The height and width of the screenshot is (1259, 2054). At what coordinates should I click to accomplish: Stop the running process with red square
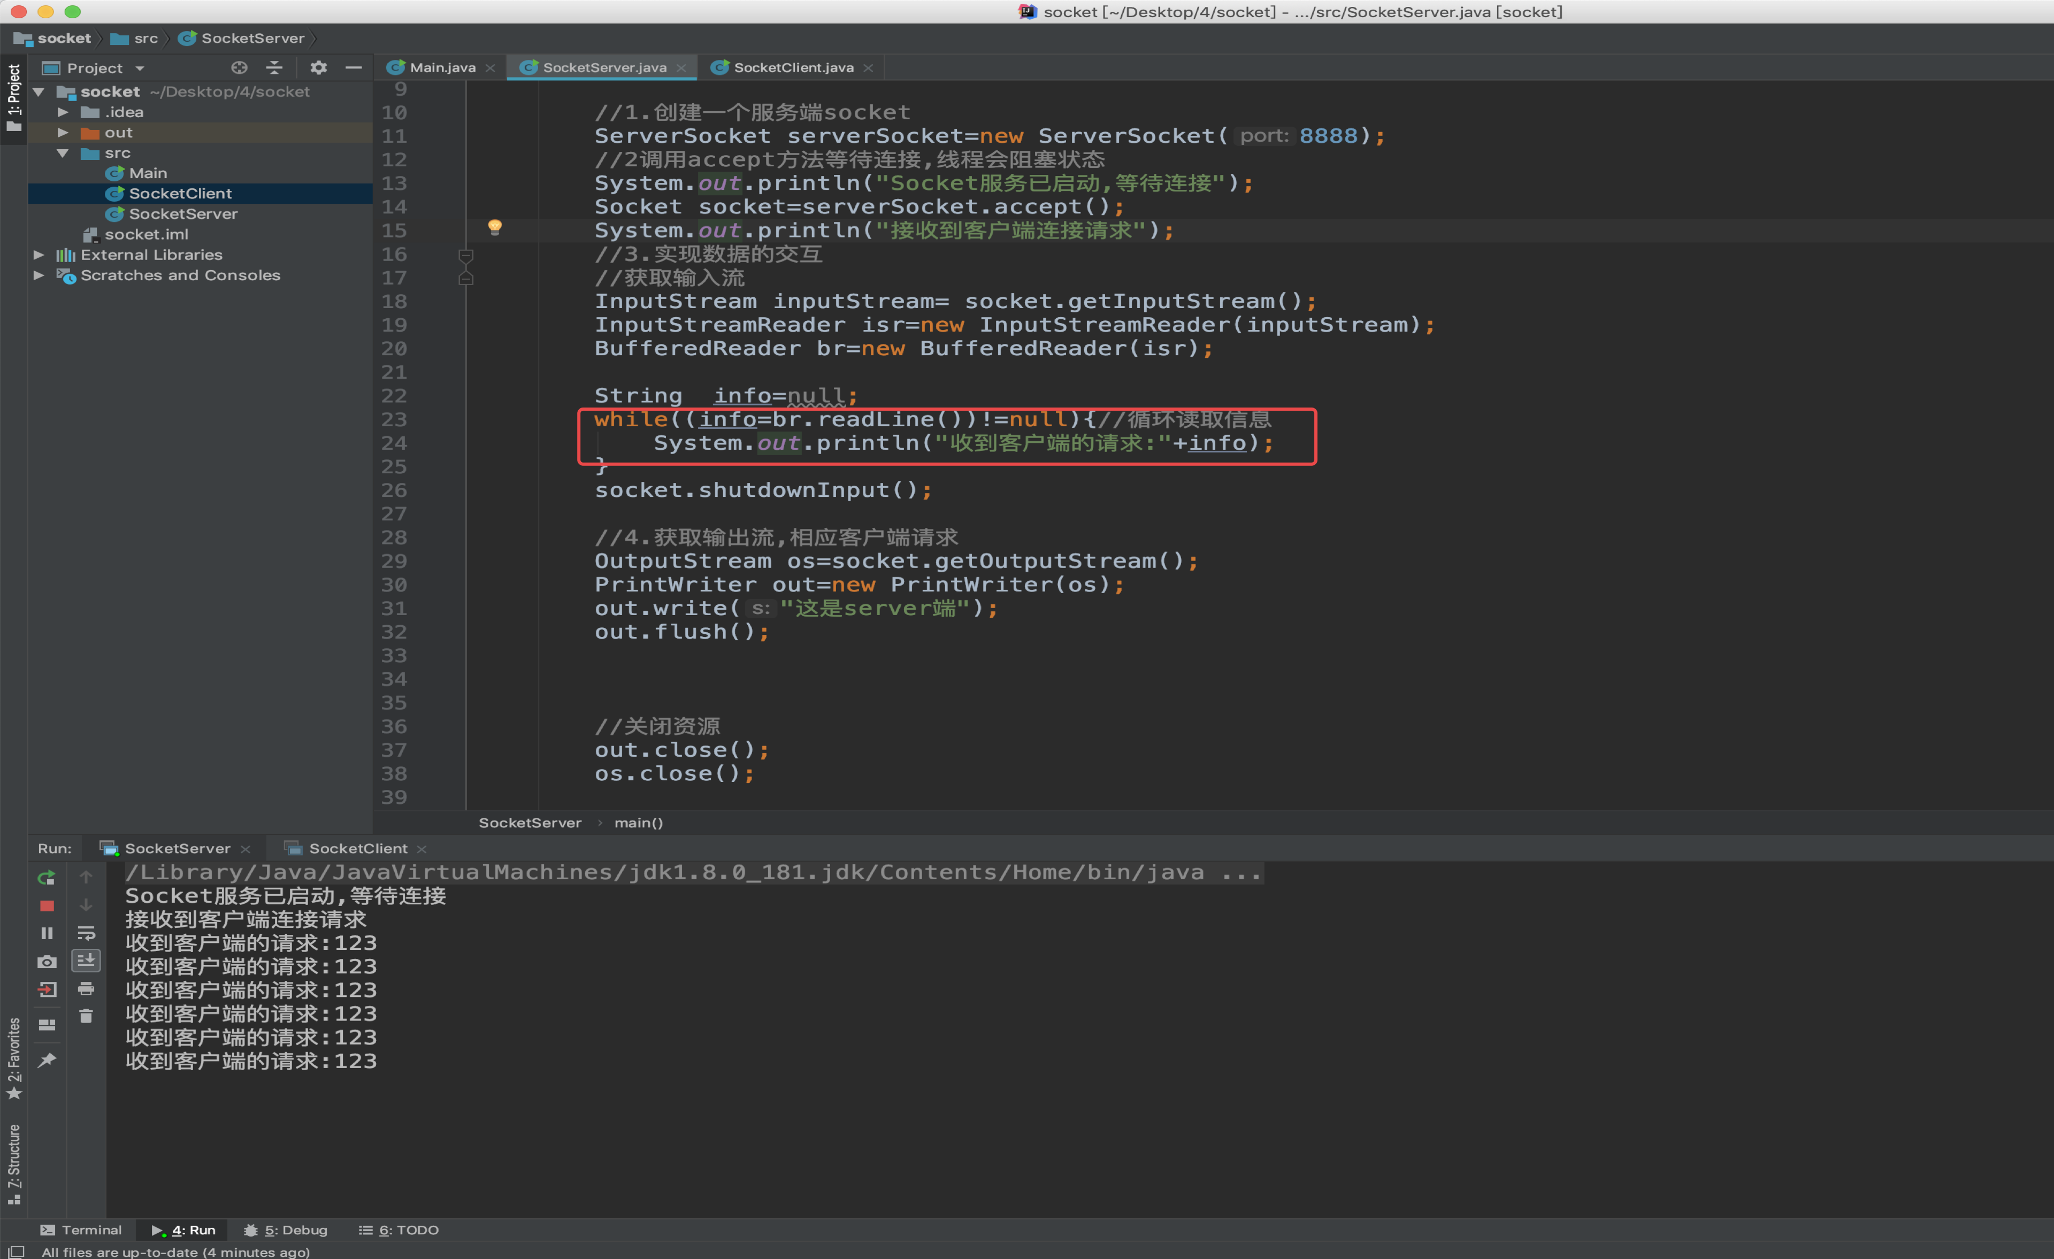tap(47, 905)
